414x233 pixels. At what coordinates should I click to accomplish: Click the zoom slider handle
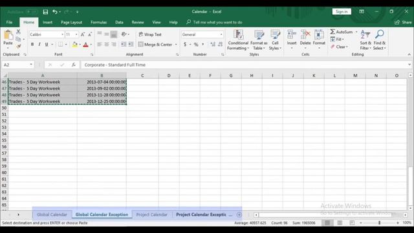pos(380,223)
